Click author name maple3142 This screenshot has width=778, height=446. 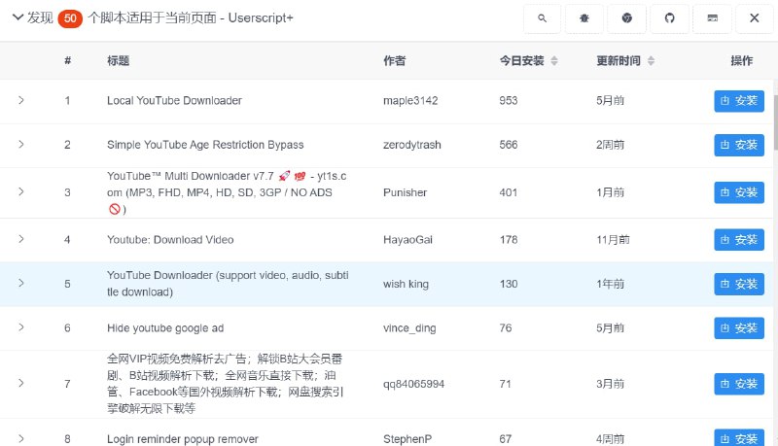pos(410,101)
